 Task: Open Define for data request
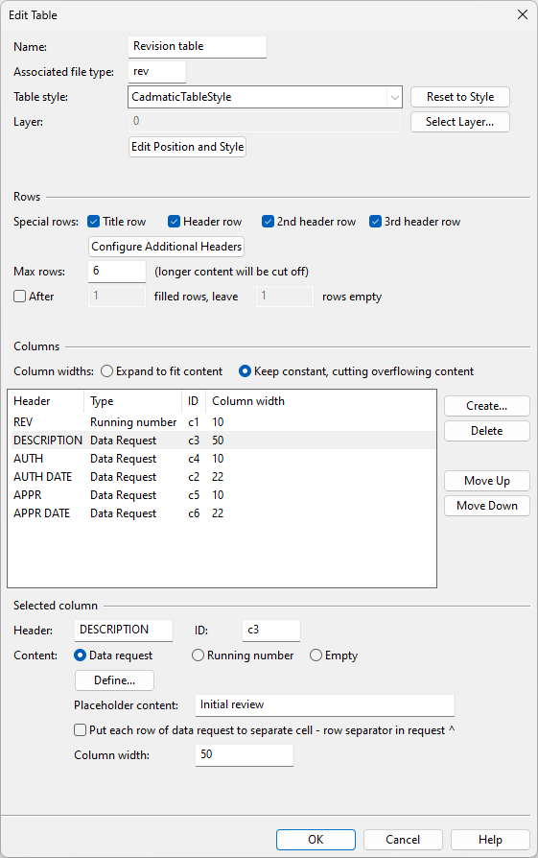pos(114,680)
